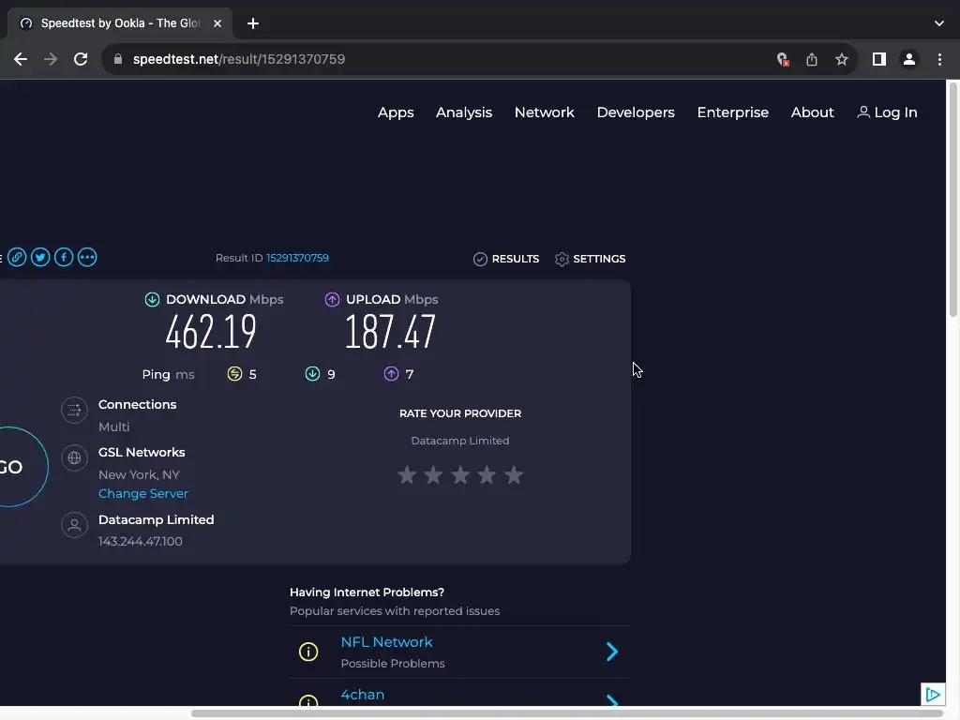This screenshot has width=960, height=720.
Task: Click the horizontal page scrollbar
Action: click(x=566, y=713)
